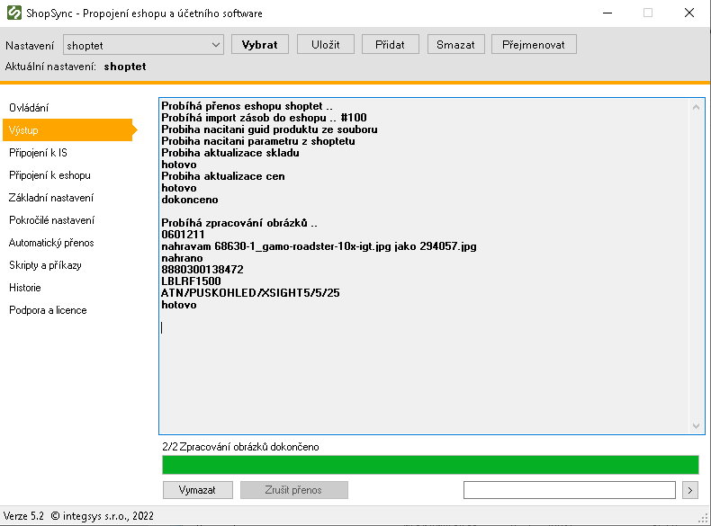Image resolution: width=711 pixels, height=526 pixels.
Task: Click the 'integsys s.r.o., 2022' copyright text
Action: click(x=103, y=516)
